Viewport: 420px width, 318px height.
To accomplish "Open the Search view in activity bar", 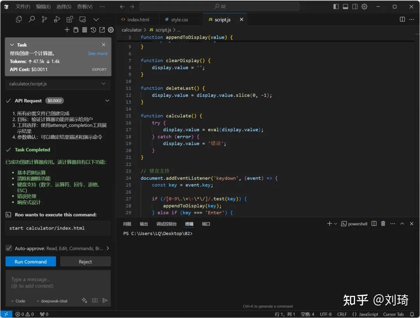I will click(x=32, y=19).
